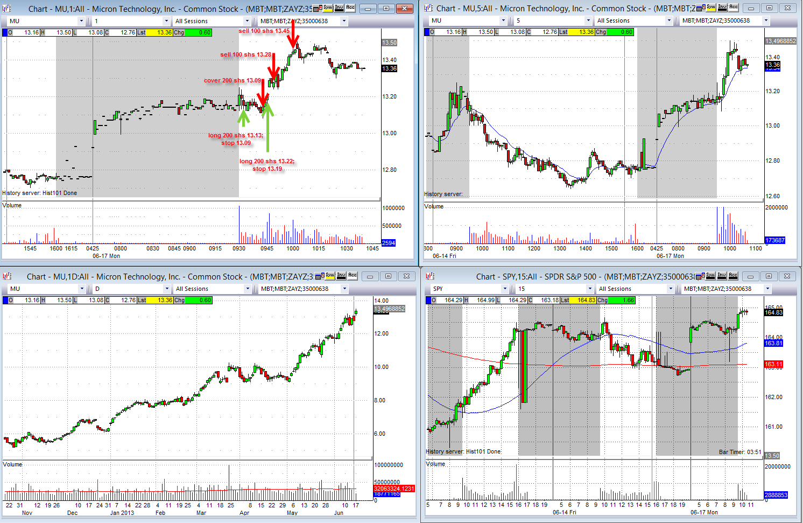Click the 'cover 200 shs 13.09' annotation text
The width and height of the screenshot is (803, 523).
[x=233, y=80]
